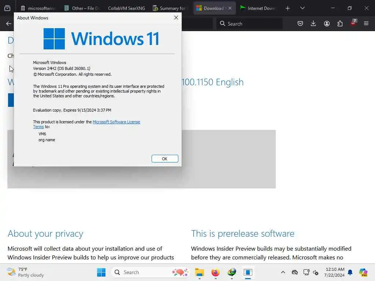This screenshot has width=375, height=281.
Task: Open File Explorer from taskbar
Action: tap(199, 272)
